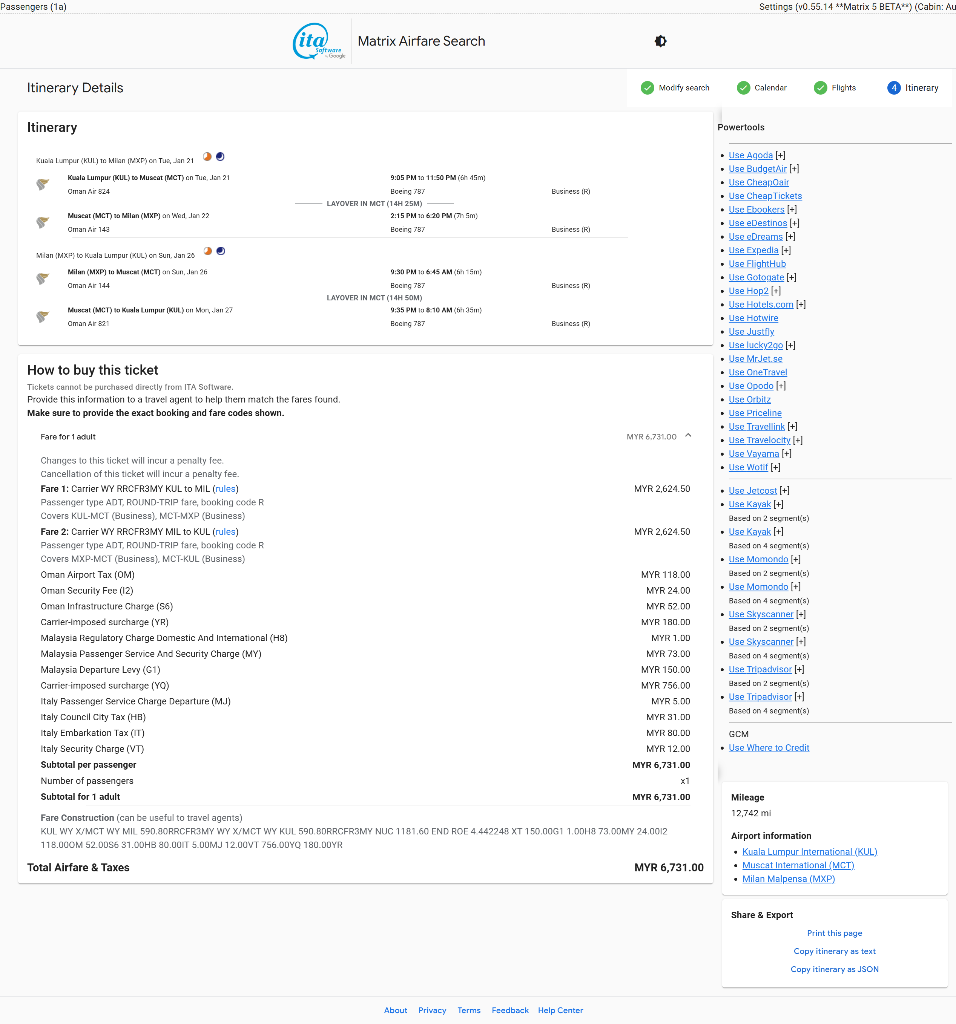Go to the Modify search step
Screen dimensions: 956x1024
[x=683, y=88]
